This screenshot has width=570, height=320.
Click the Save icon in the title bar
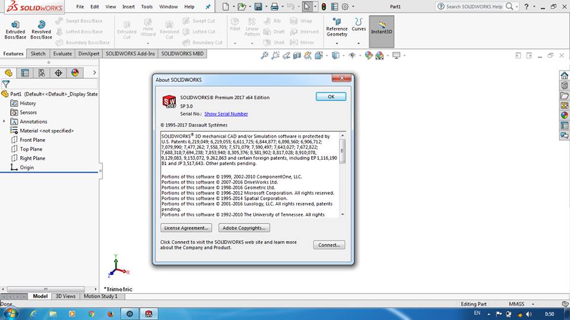258,7
